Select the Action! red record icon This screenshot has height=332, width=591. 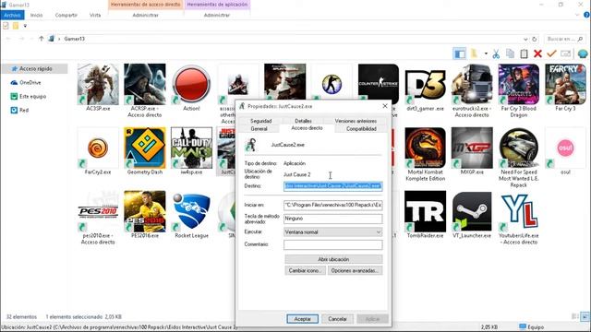[191, 84]
